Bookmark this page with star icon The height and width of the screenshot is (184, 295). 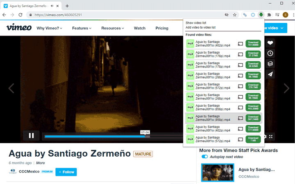(x=235, y=15)
